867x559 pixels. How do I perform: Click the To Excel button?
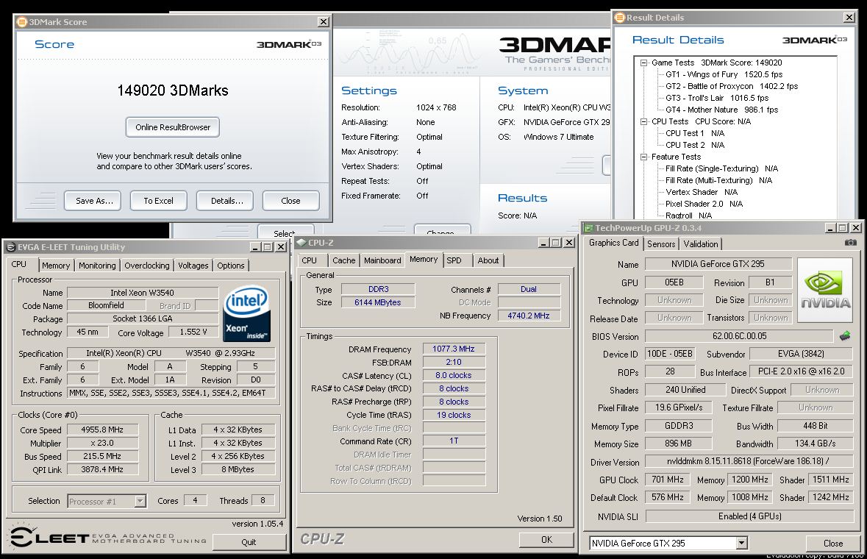click(x=159, y=201)
